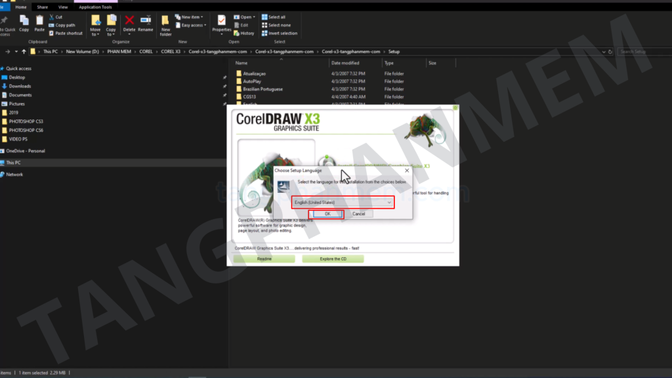
Task: Confirm the language with the OK button
Action: coord(326,214)
